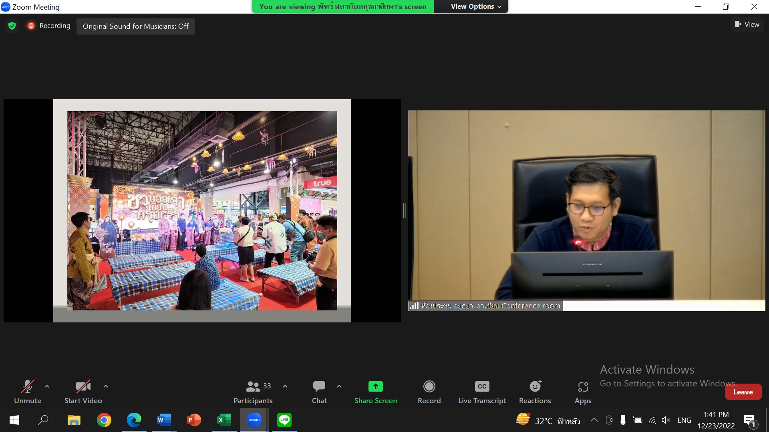Image resolution: width=769 pixels, height=432 pixels.
Task: Click the microphone tray icon
Action: click(x=623, y=420)
